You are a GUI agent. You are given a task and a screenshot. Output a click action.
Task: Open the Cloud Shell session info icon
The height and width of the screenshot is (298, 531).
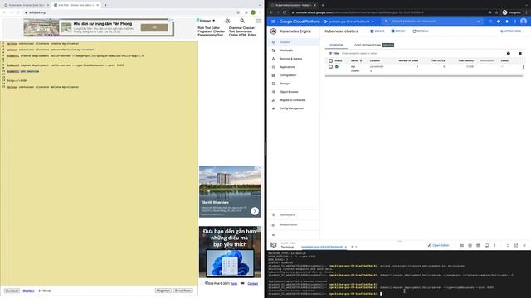[x=487, y=246]
